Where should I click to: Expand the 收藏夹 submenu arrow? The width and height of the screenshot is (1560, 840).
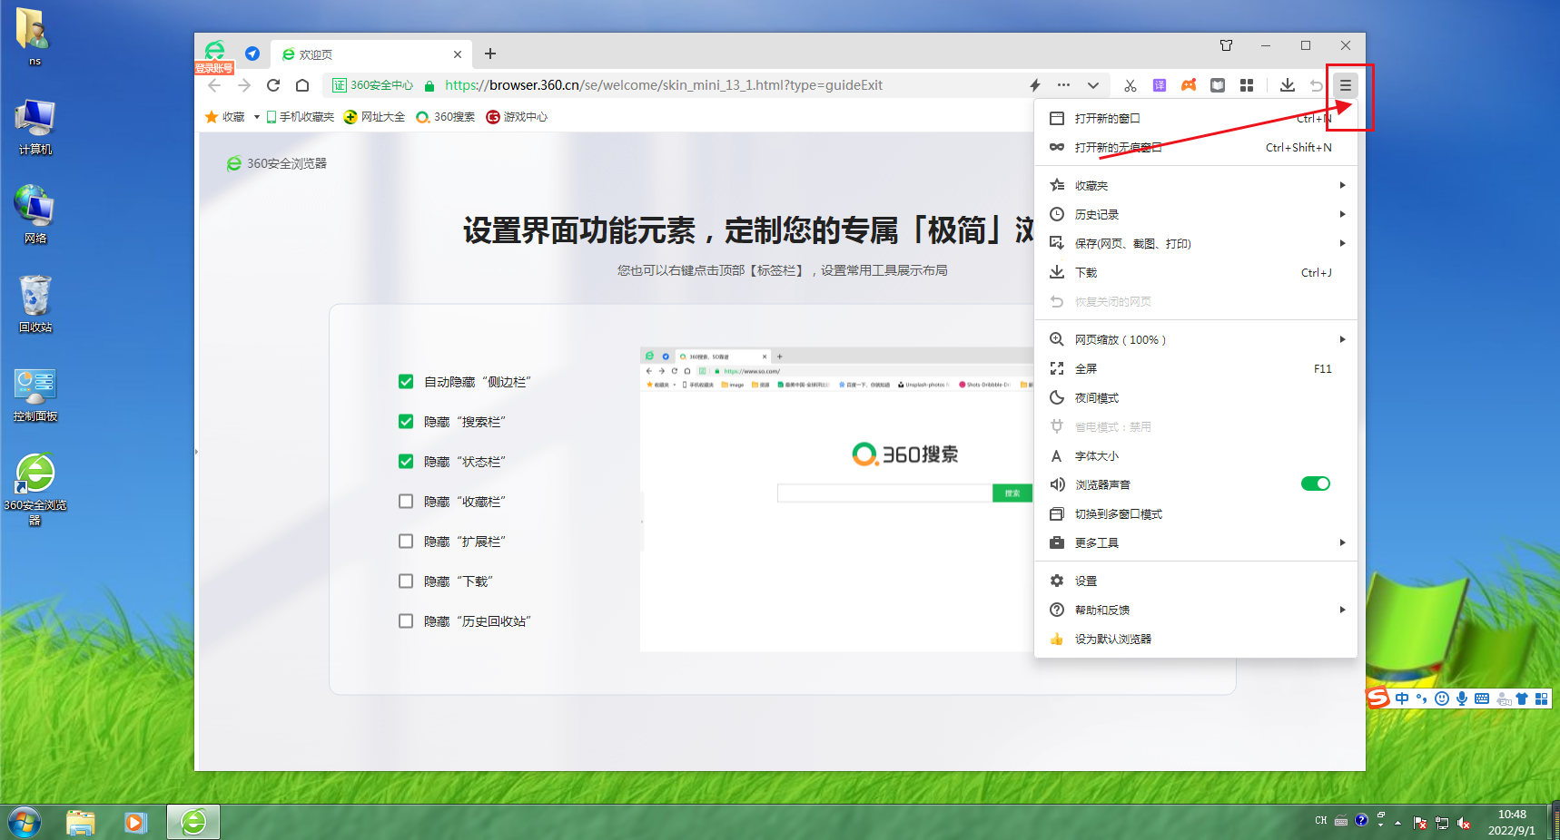[x=1342, y=185]
